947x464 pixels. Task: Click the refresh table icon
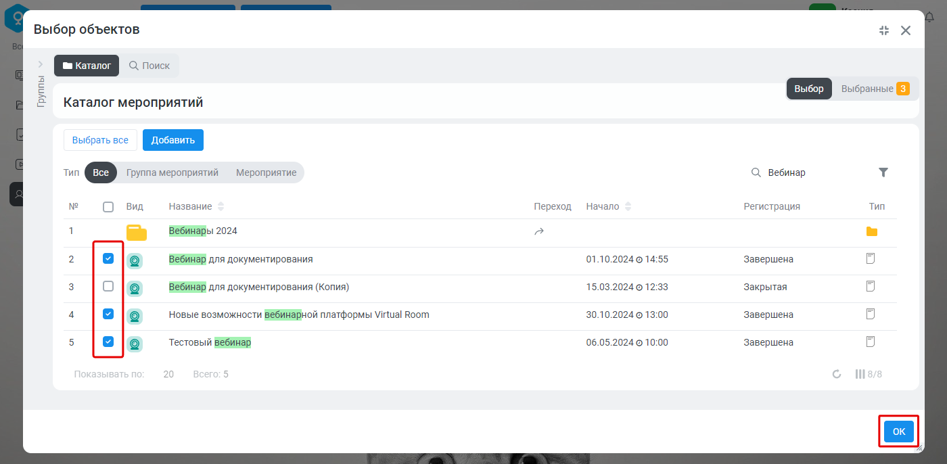[837, 374]
